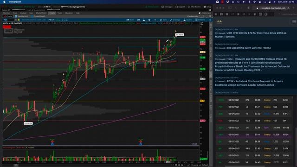Go to the Scan tab
The width and height of the screenshot is (297, 167).
click(31, 13)
